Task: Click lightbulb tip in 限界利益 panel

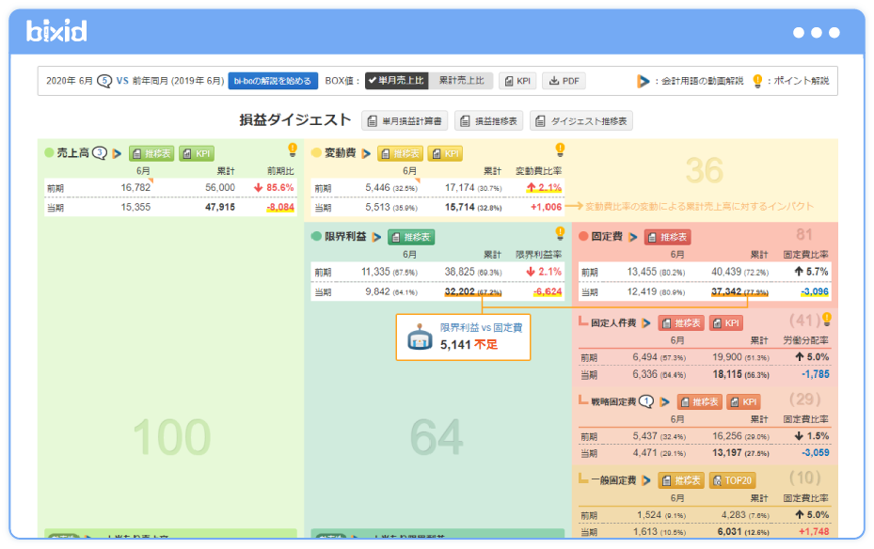Action: point(560,233)
